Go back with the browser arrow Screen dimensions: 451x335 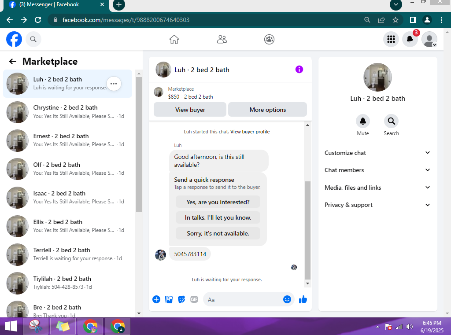tap(10, 20)
